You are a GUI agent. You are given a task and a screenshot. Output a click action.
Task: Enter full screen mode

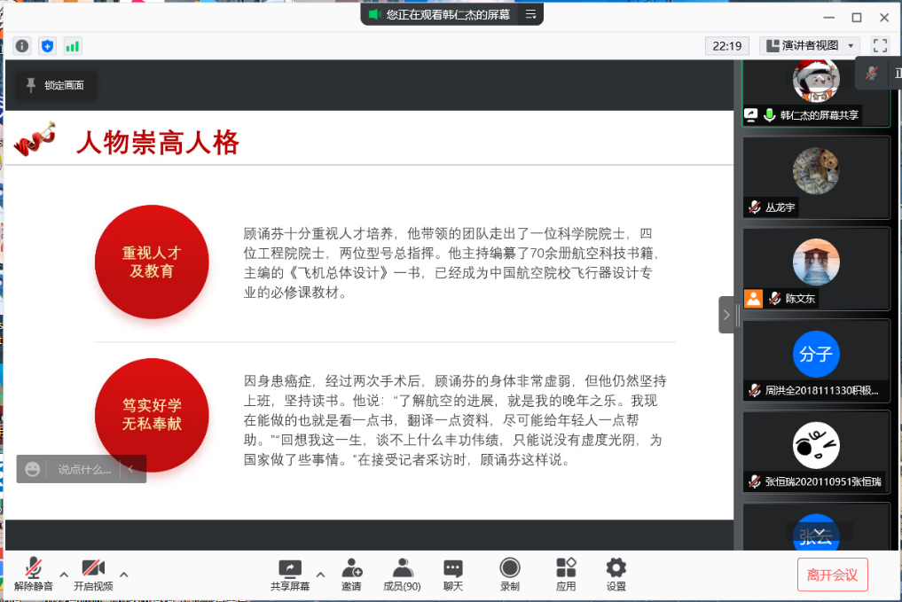click(880, 45)
